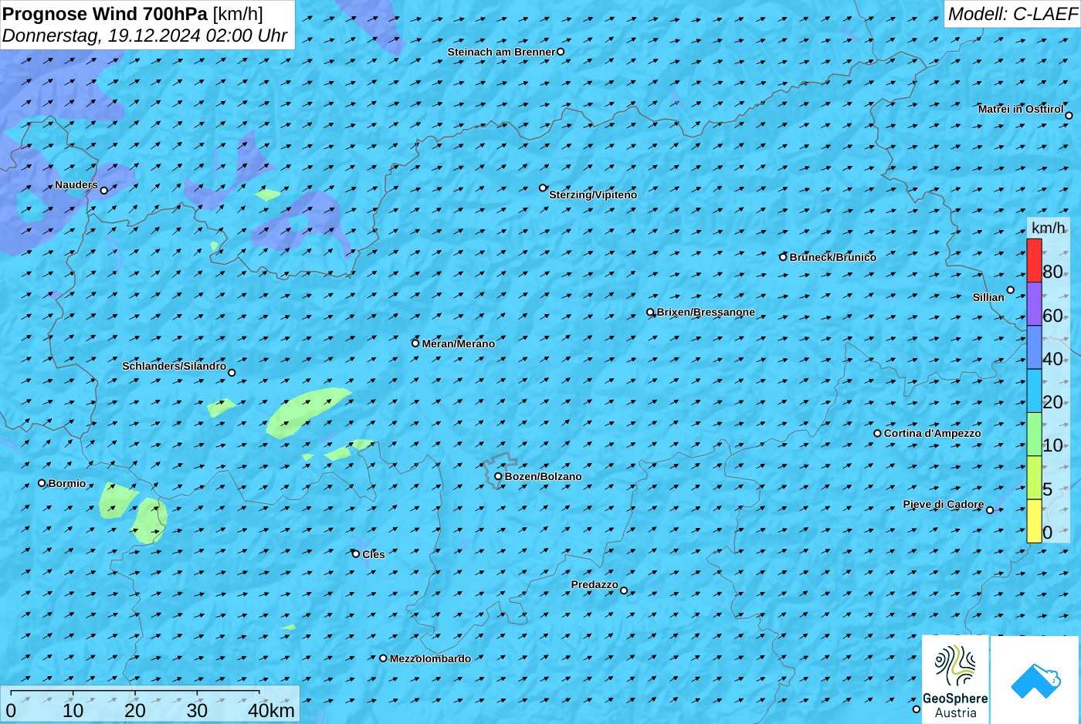Click the 'km/h' legend heading
Viewport: 1081px width, 724px height.
[x=1049, y=228]
